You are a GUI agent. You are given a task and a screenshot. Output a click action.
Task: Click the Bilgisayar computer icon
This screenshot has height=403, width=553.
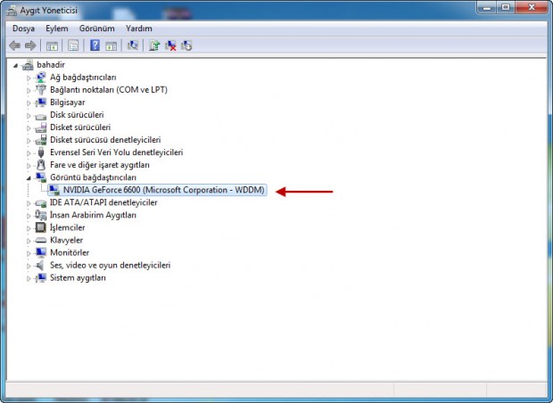point(41,103)
